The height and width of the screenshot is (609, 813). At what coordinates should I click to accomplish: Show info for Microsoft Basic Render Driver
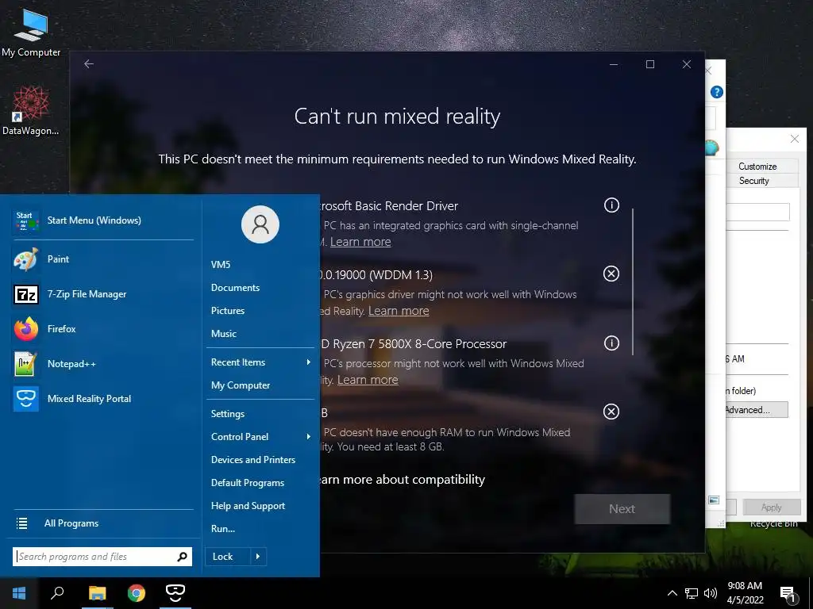tap(611, 205)
